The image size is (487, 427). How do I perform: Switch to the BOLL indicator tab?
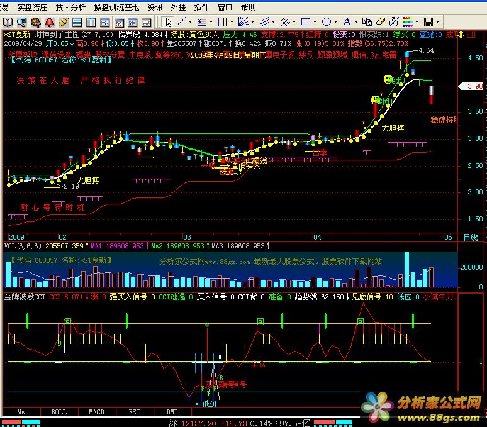[59, 412]
